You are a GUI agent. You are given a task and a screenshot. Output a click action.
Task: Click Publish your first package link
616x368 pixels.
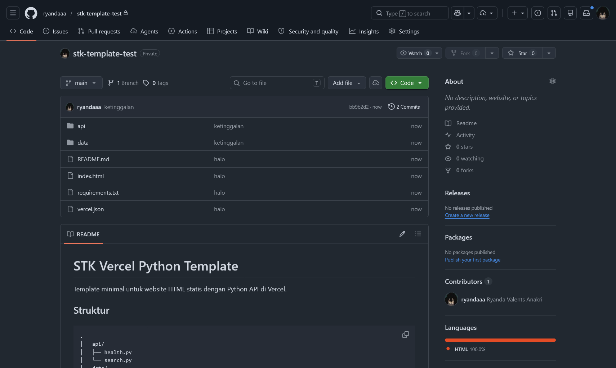tap(473, 260)
